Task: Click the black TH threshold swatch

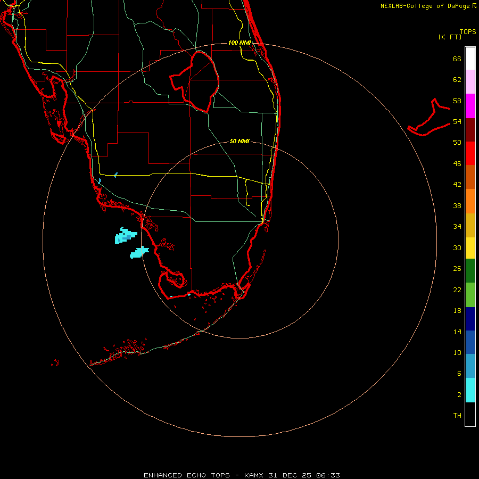Action: tap(470, 414)
